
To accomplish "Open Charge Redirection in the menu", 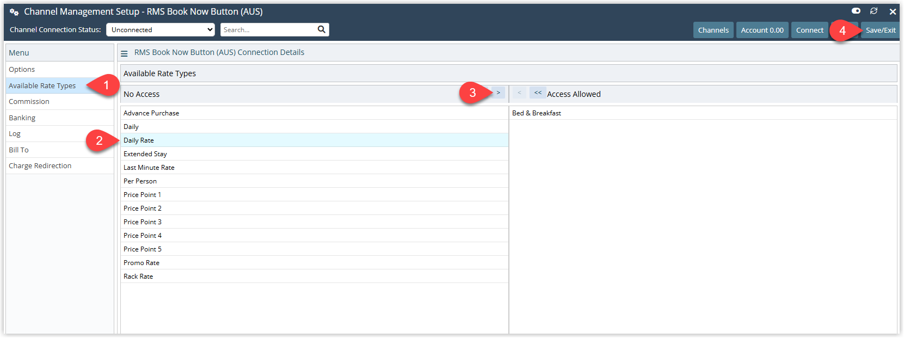I will coord(60,165).
